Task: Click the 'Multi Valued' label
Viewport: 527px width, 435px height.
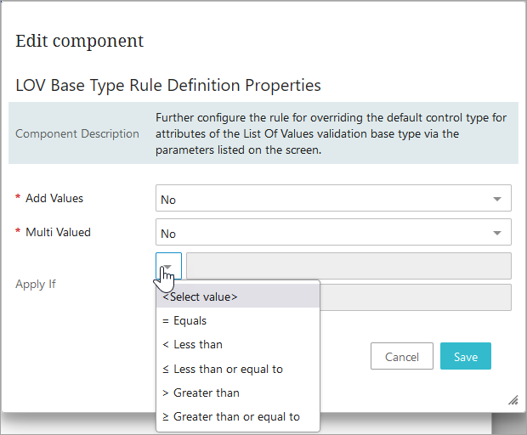Action: (x=58, y=232)
